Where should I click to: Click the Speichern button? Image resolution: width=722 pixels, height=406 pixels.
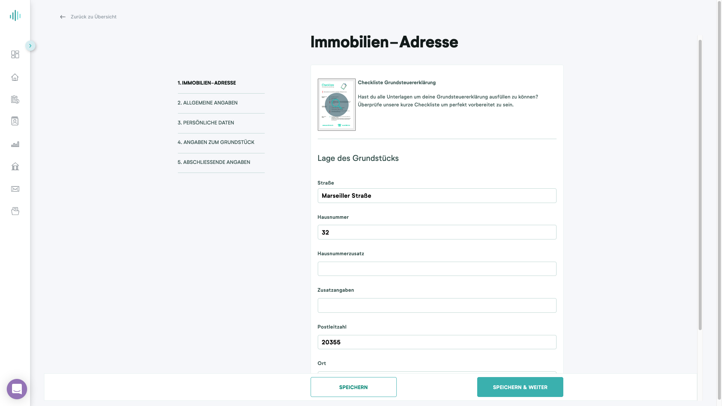point(353,387)
